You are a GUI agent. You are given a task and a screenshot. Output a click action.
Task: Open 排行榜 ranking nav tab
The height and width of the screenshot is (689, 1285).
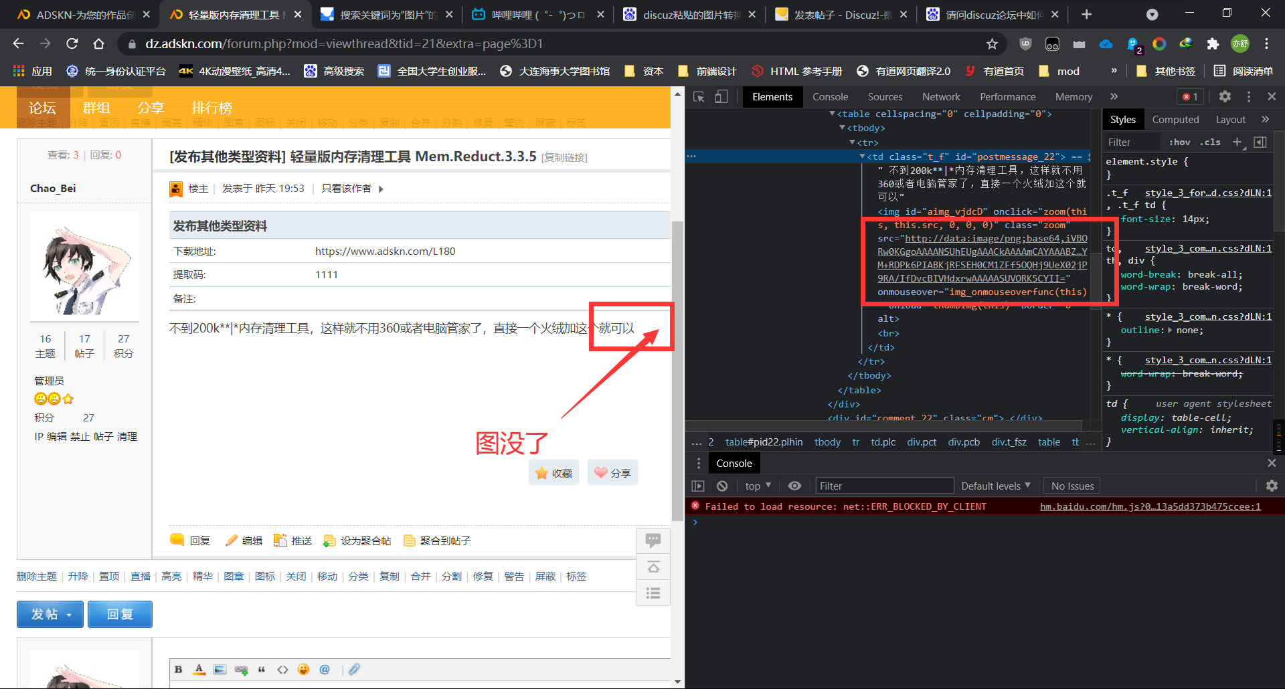[211, 108]
